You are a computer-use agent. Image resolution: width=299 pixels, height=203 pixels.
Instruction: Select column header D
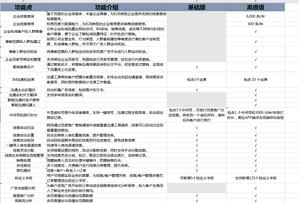(197, 1)
